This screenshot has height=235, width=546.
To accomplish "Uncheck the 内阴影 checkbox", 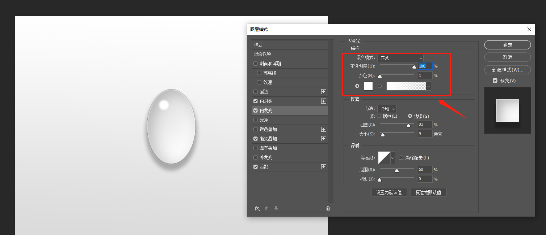I will [256, 101].
